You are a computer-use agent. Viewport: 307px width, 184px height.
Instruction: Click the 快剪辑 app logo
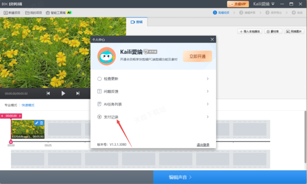[12, 4]
